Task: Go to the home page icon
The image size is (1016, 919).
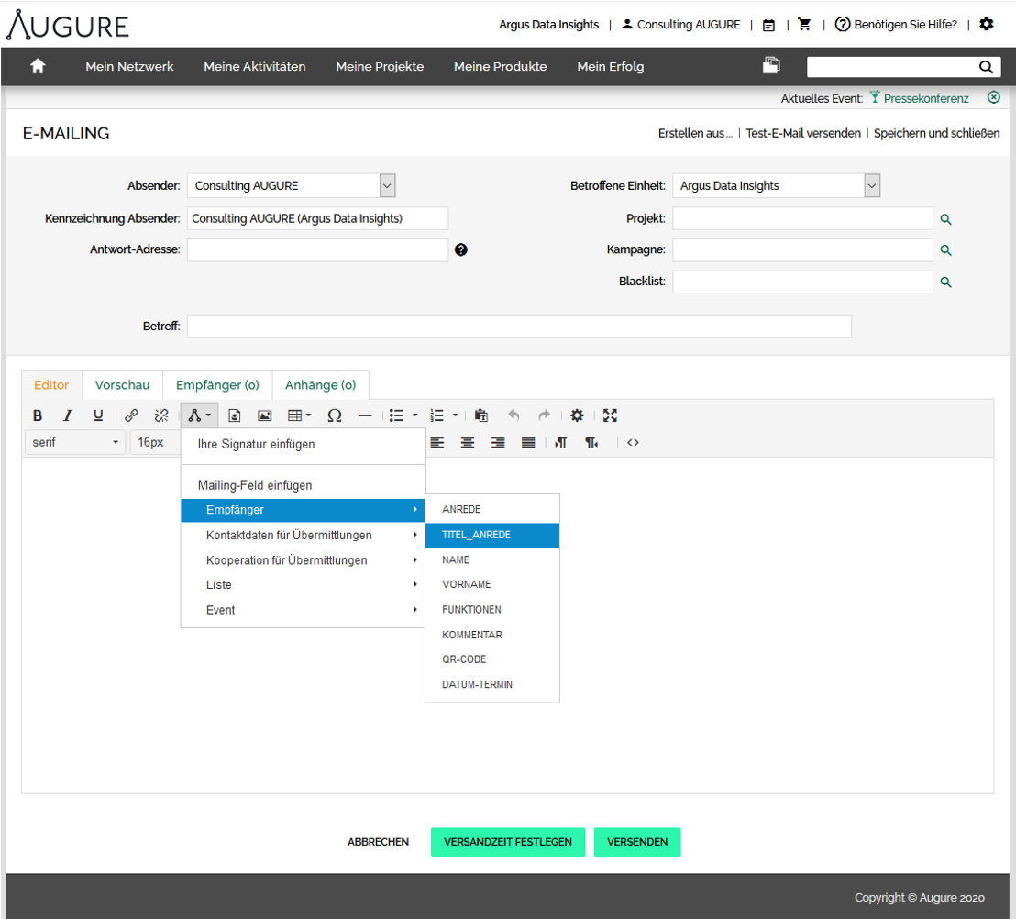Action: [38, 66]
